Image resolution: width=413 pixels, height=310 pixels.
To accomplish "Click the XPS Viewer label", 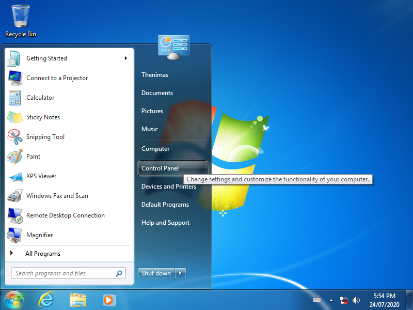I will pos(41,176).
